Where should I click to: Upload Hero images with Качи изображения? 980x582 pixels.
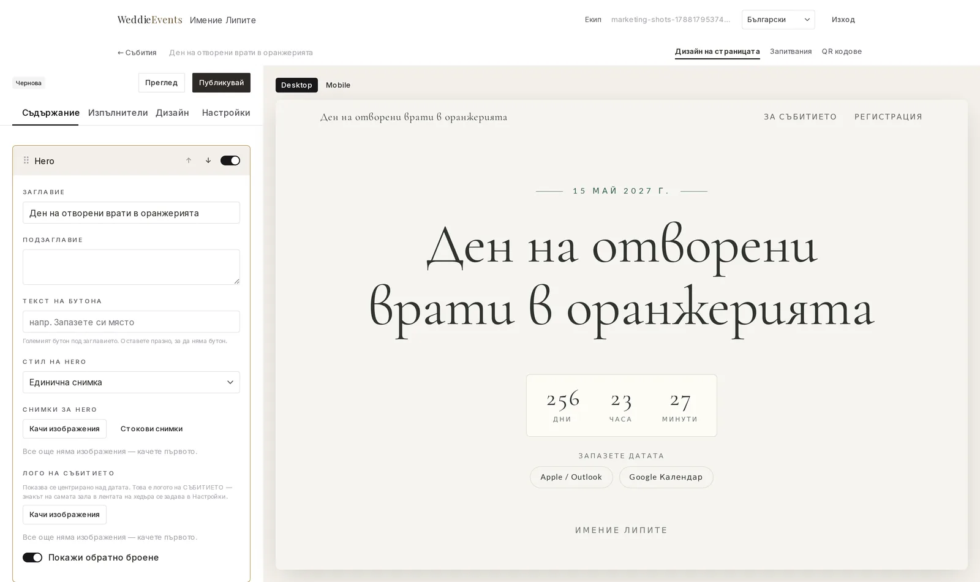coord(64,429)
